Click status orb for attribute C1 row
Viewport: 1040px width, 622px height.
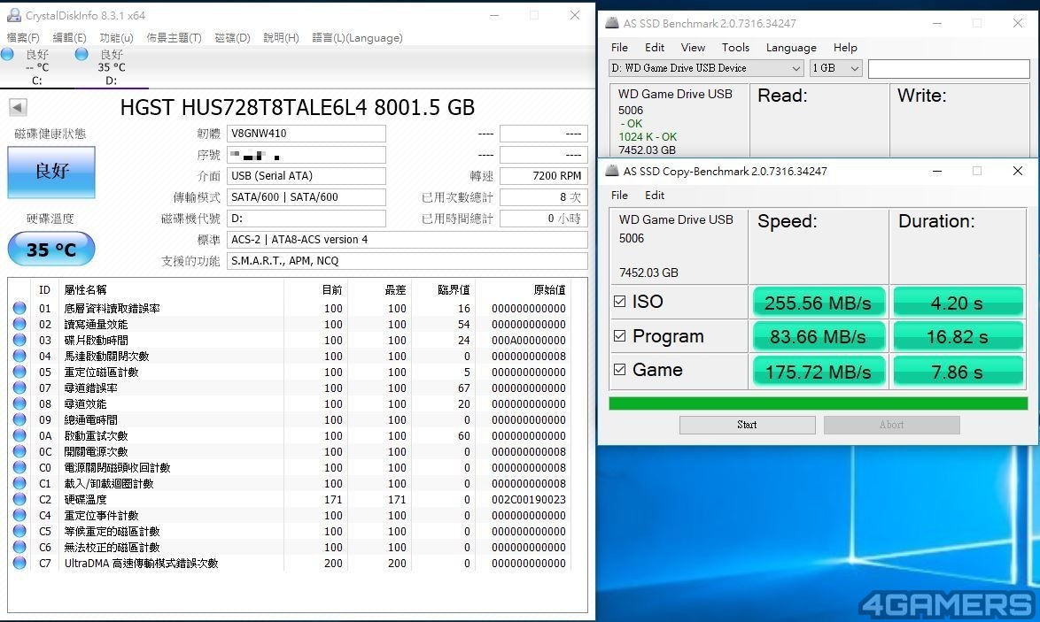tap(19, 483)
